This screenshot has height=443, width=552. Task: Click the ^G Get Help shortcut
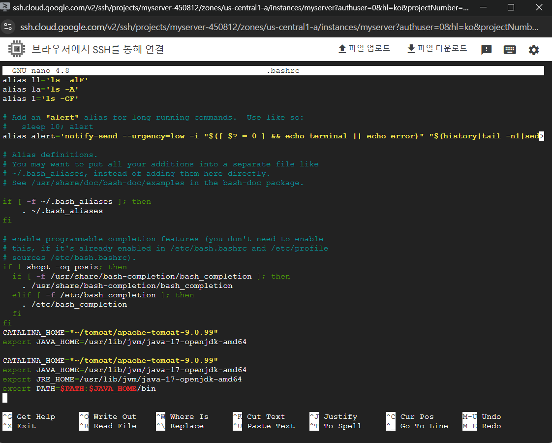coord(30,416)
